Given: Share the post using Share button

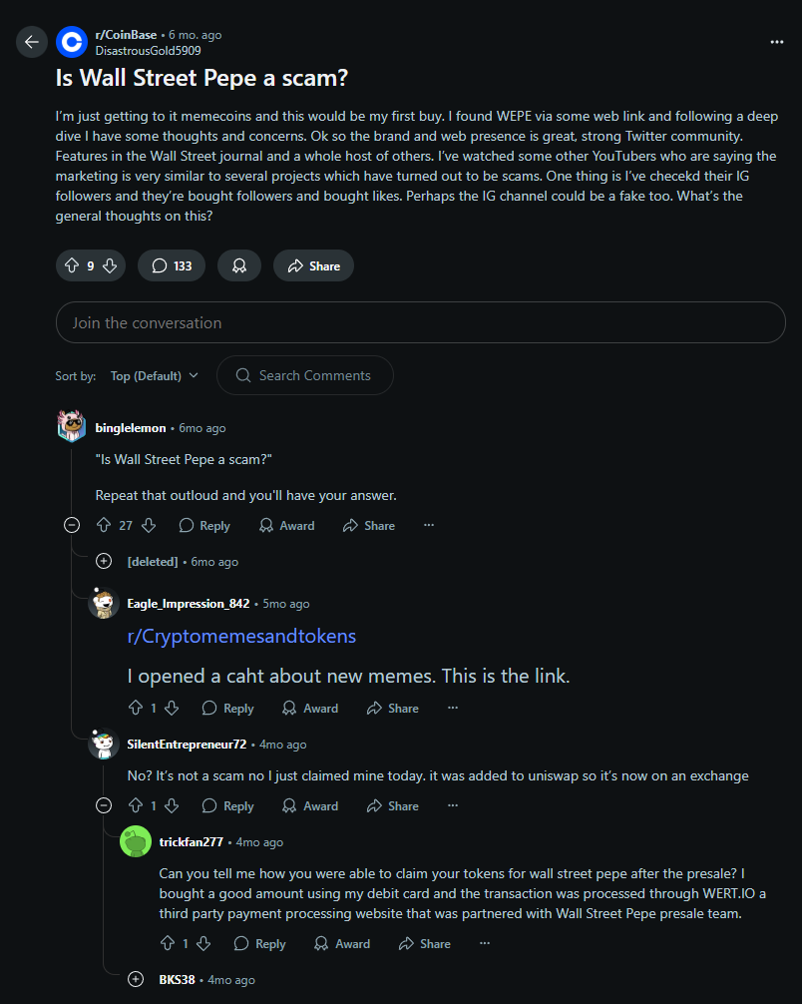Looking at the screenshot, I should (313, 265).
